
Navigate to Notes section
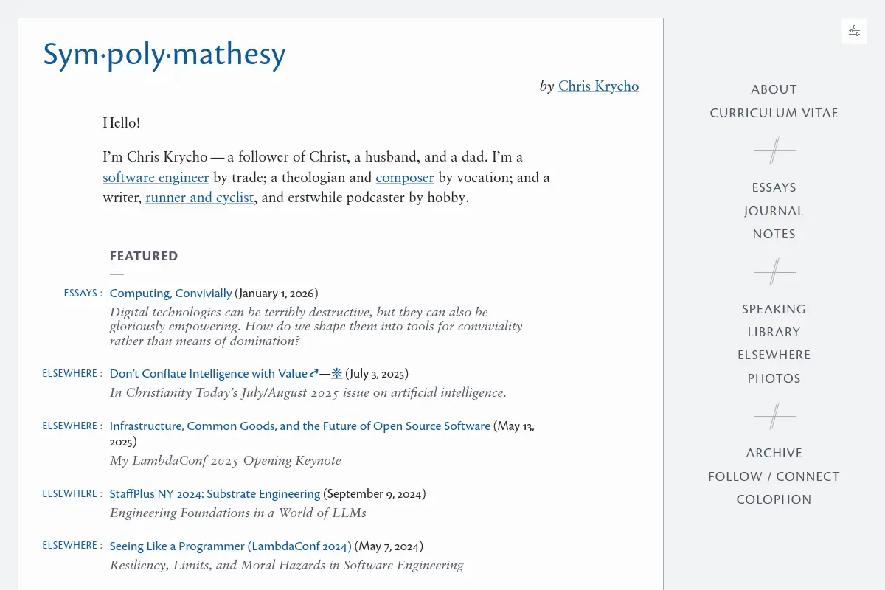pos(774,234)
